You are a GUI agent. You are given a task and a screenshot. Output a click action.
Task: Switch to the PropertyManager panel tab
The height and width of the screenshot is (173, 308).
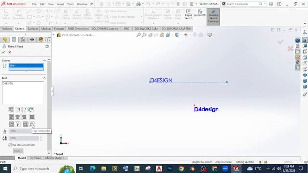coord(14,40)
